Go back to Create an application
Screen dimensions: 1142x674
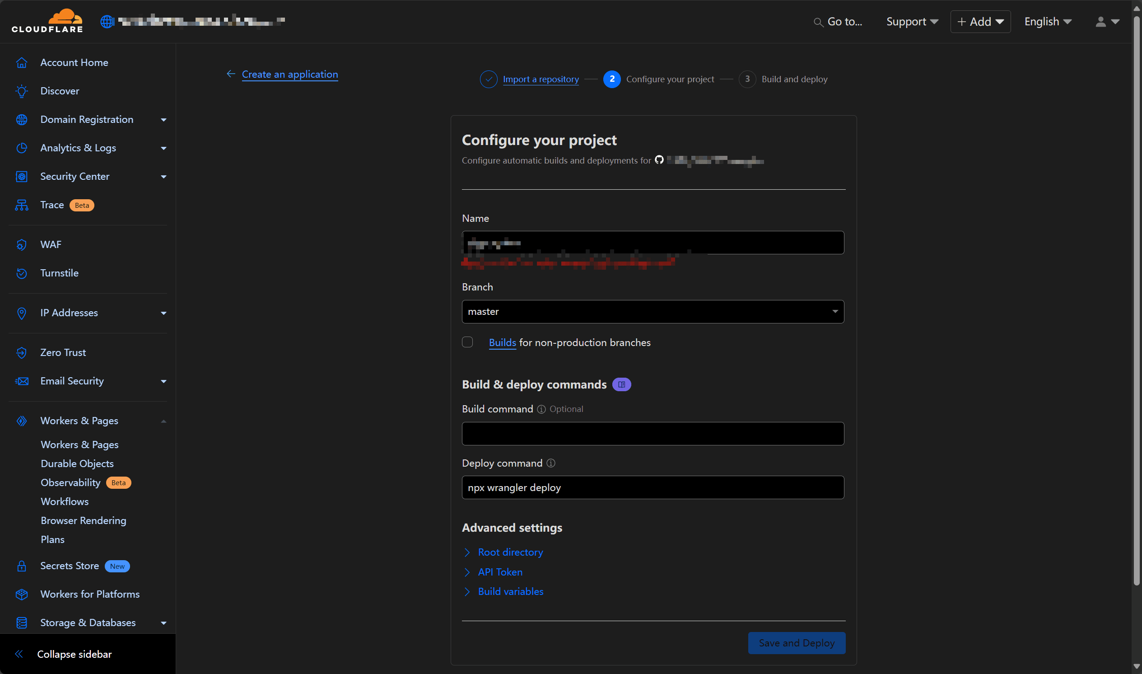click(289, 75)
